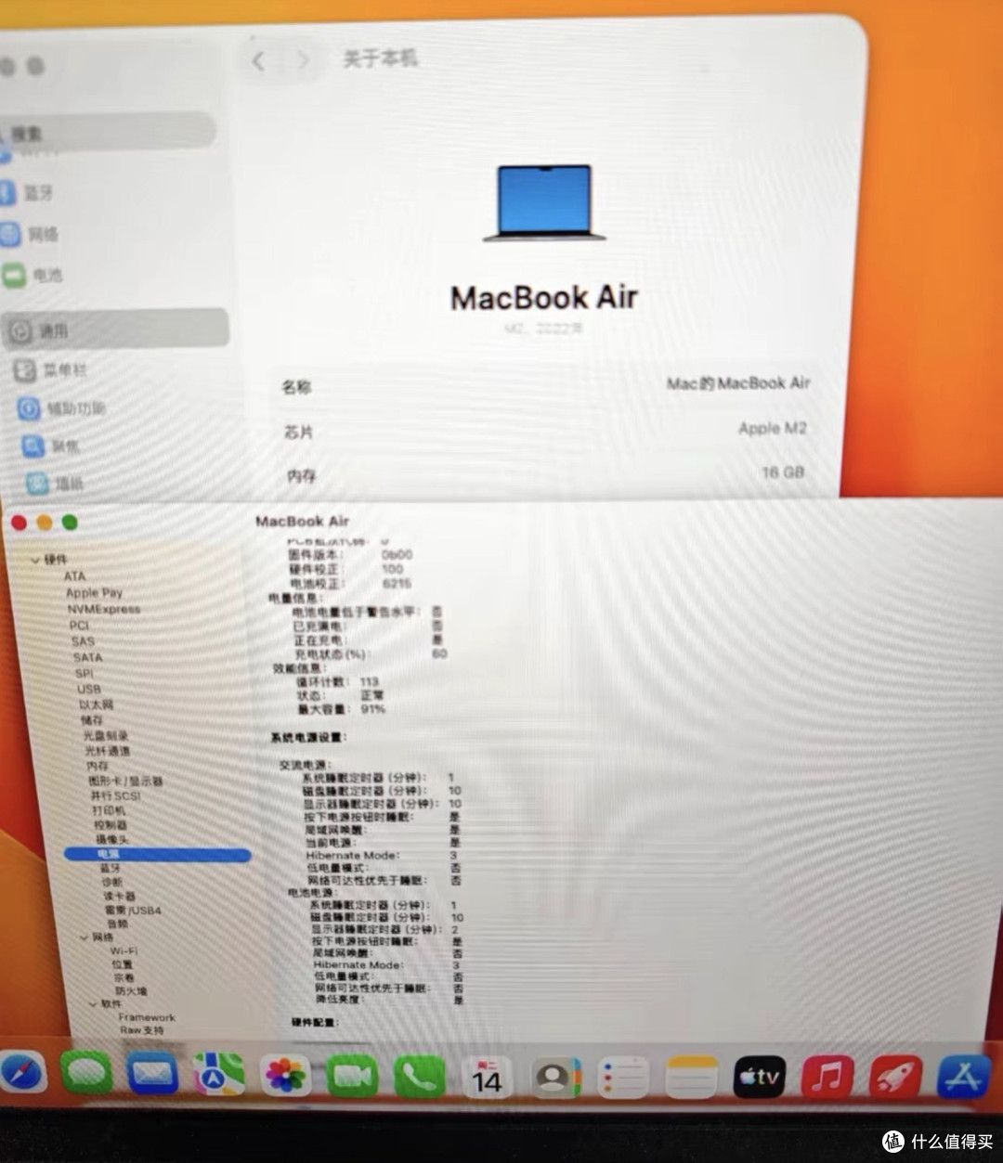
Task: Click the green phone icon in the Dock
Action: pyautogui.click(x=420, y=1078)
